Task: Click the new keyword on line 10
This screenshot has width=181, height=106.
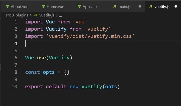Action: tap(74, 87)
